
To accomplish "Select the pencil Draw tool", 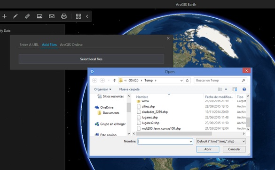I will tap(15, 16).
